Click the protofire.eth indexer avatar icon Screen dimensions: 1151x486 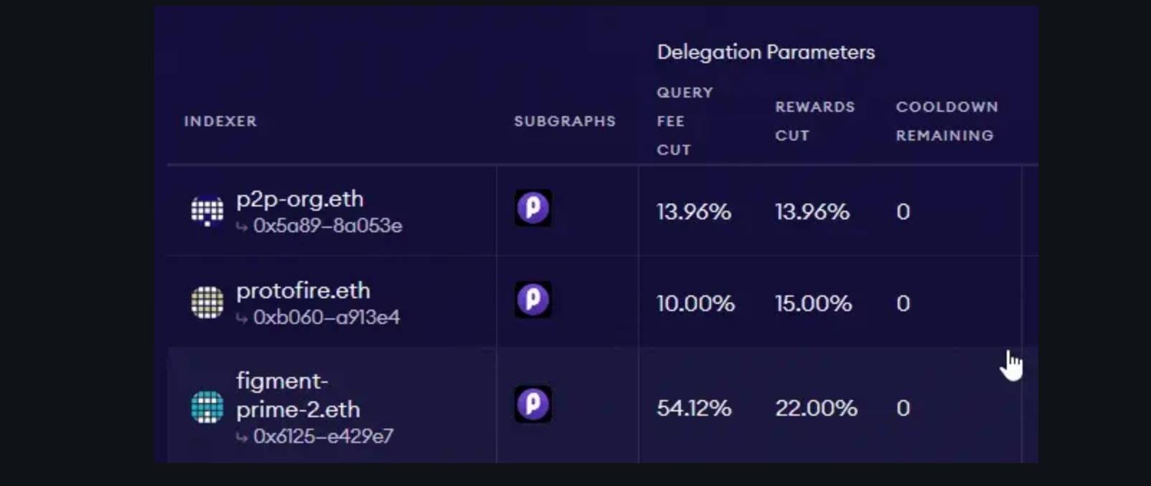207,302
